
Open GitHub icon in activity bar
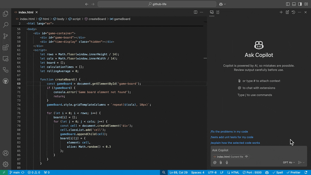coord(6,81)
